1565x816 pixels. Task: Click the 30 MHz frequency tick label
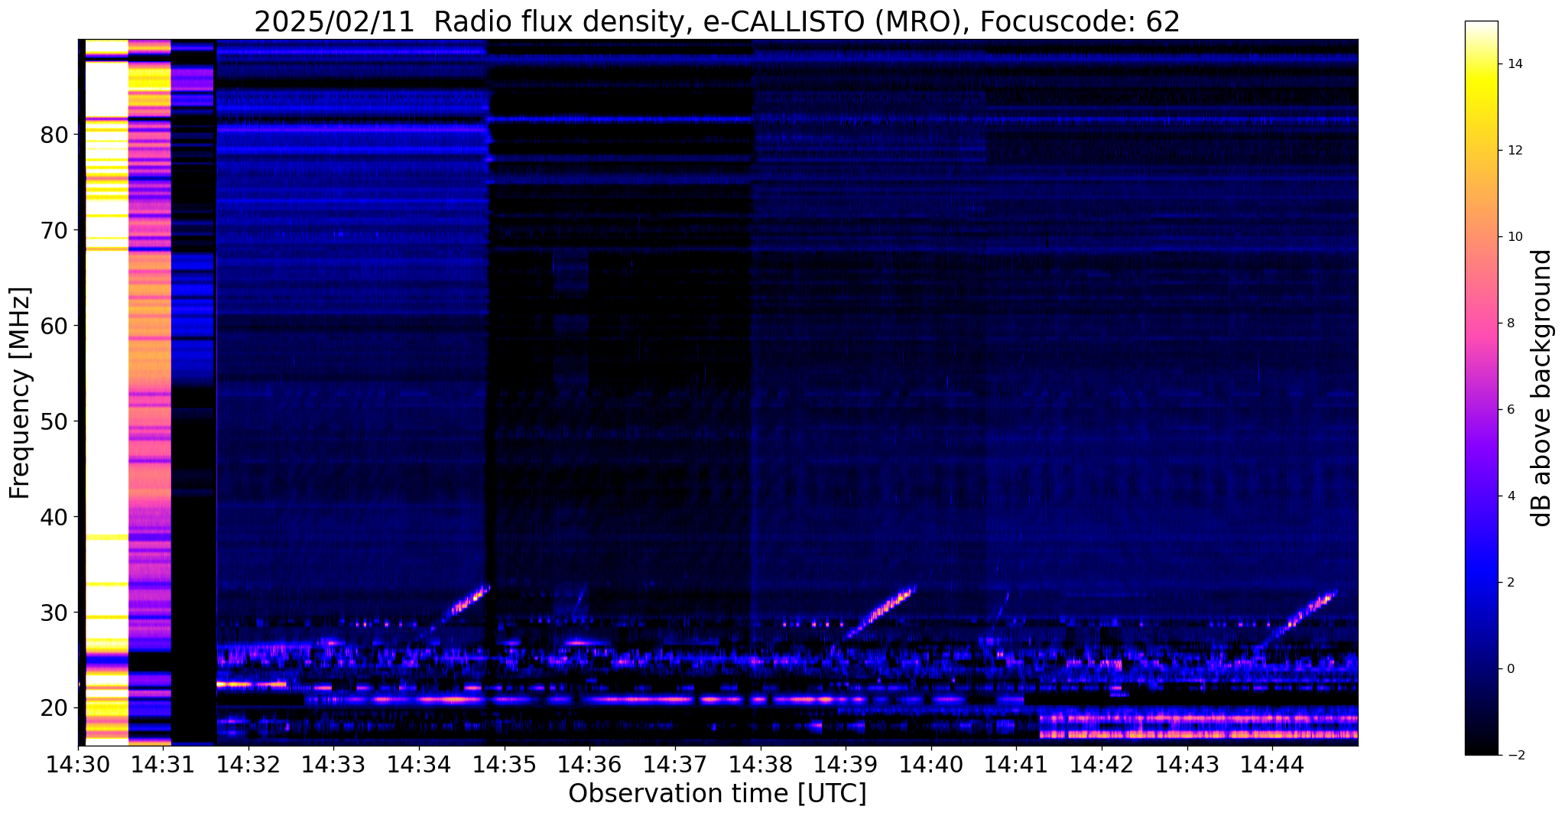[x=54, y=613]
